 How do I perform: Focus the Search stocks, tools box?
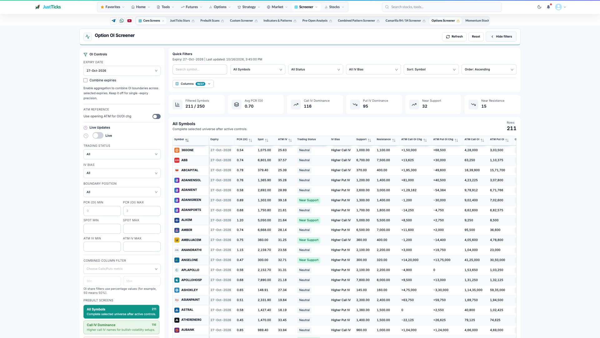442,7
